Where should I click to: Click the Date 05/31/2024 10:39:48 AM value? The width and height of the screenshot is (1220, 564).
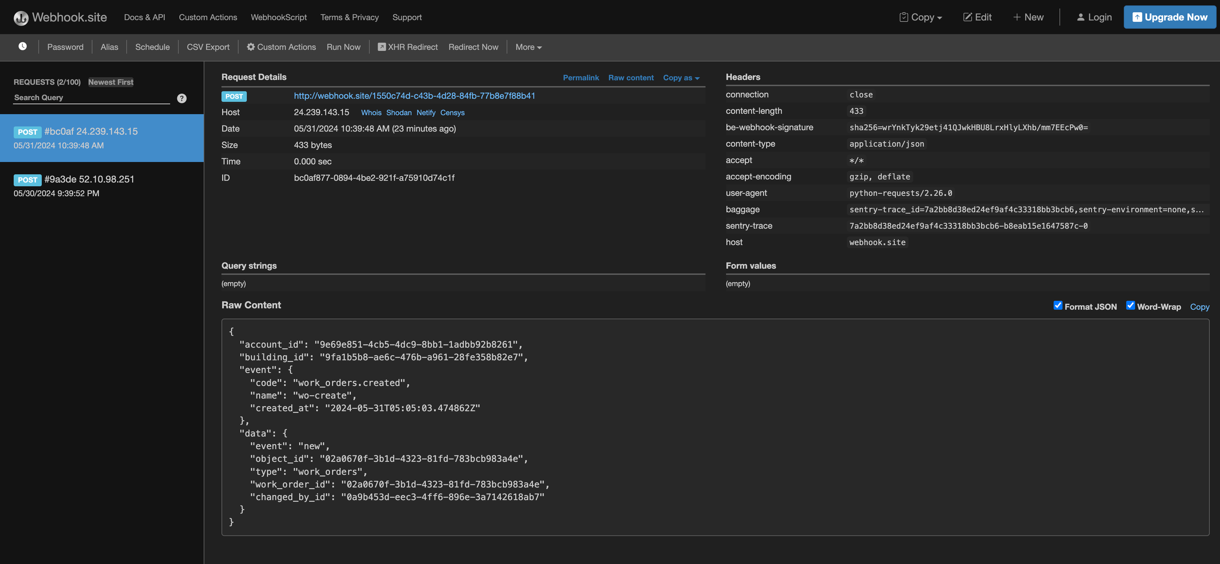pyautogui.click(x=375, y=129)
